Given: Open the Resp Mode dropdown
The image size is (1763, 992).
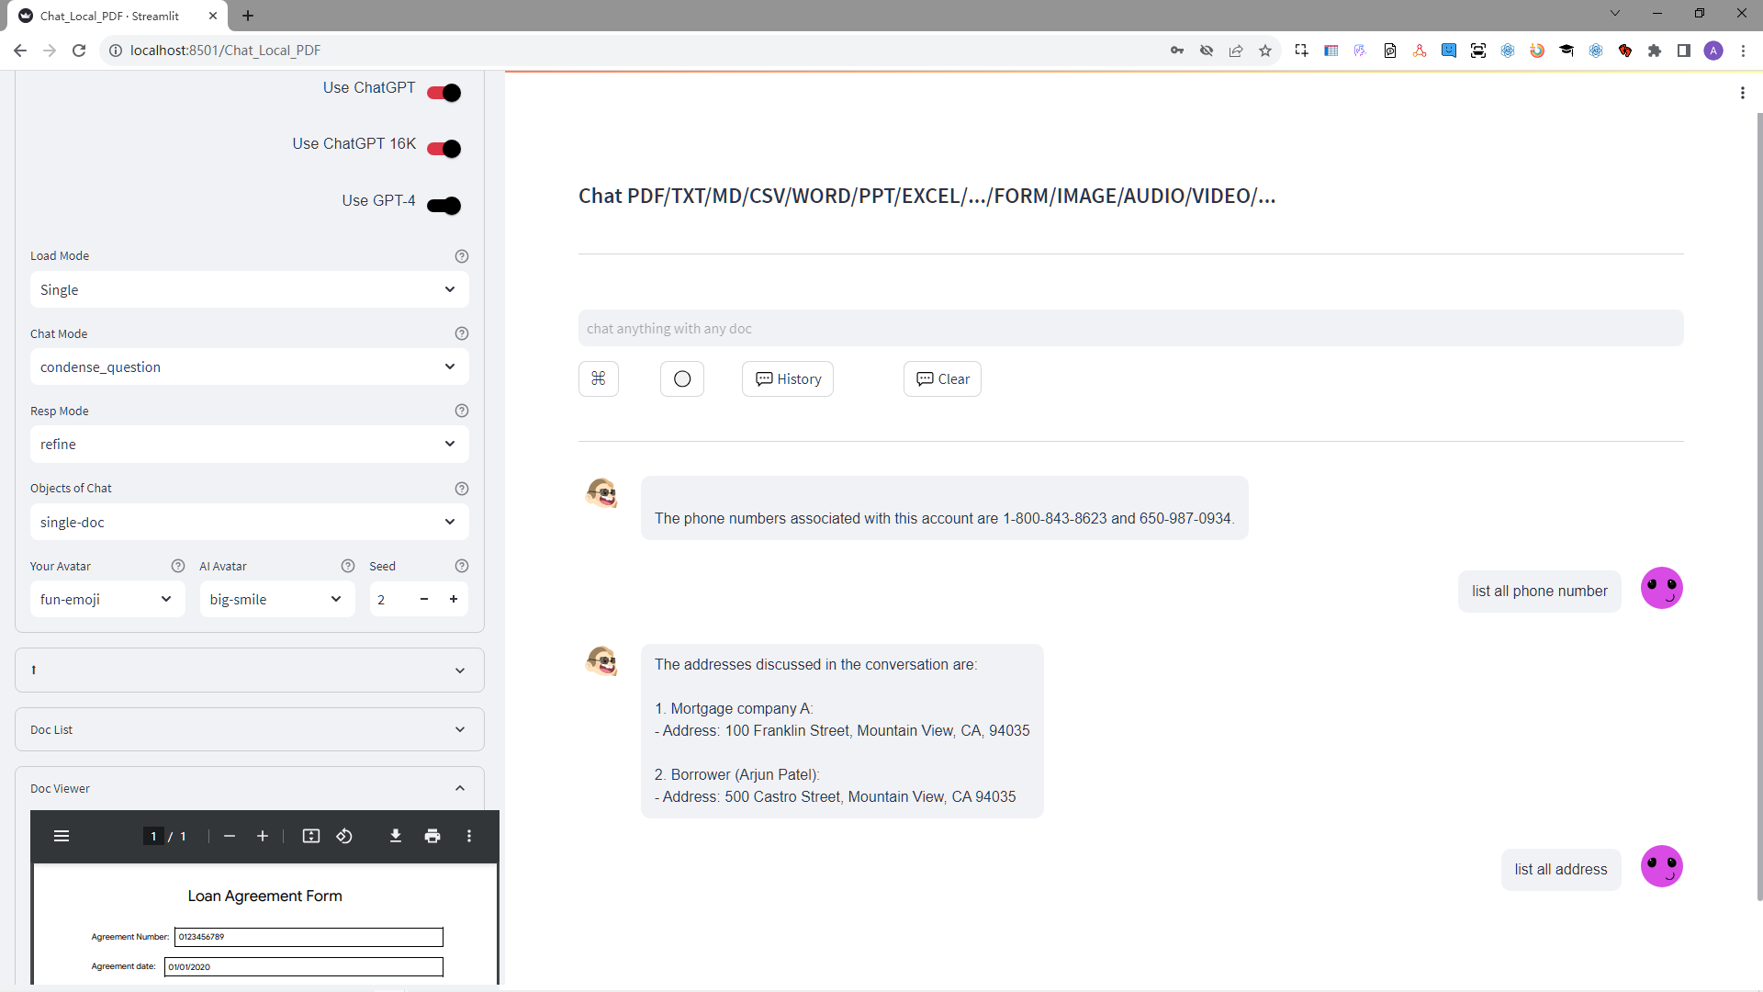Looking at the screenshot, I should pyautogui.click(x=248, y=444).
